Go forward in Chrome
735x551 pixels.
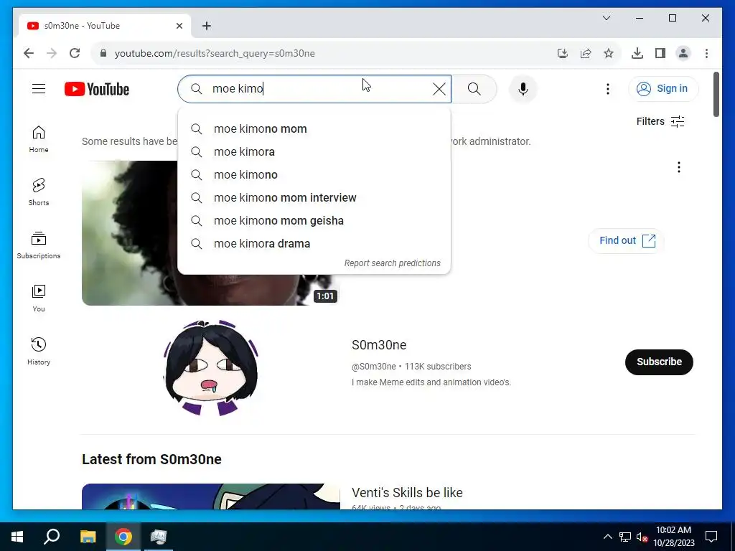coord(52,53)
